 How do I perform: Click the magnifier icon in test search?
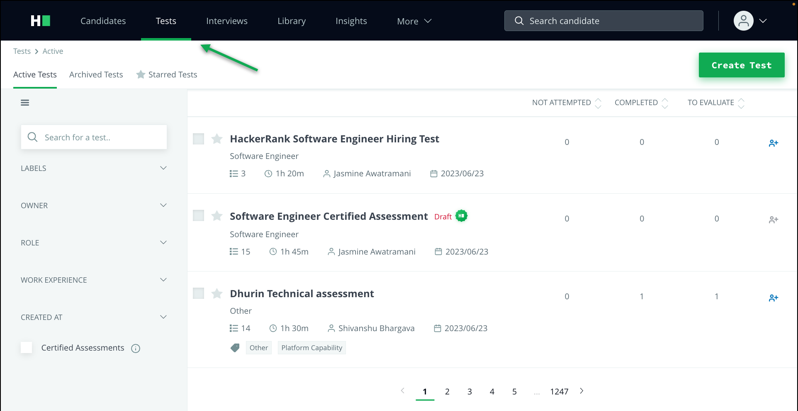32,137
